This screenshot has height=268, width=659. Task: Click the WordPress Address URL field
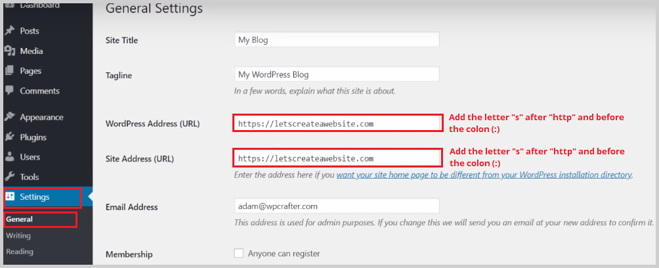[x=337, y=123]
